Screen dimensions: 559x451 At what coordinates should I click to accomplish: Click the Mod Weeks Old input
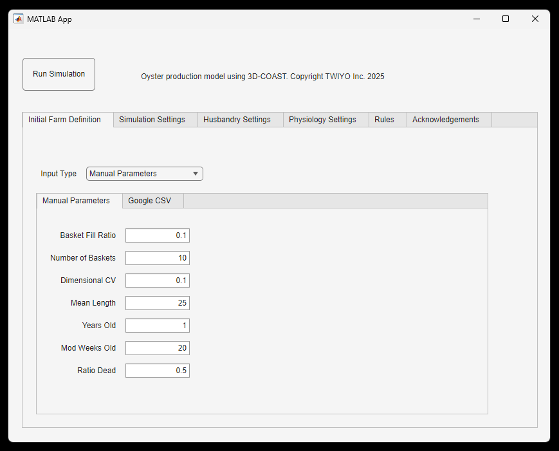pos(157,348)
